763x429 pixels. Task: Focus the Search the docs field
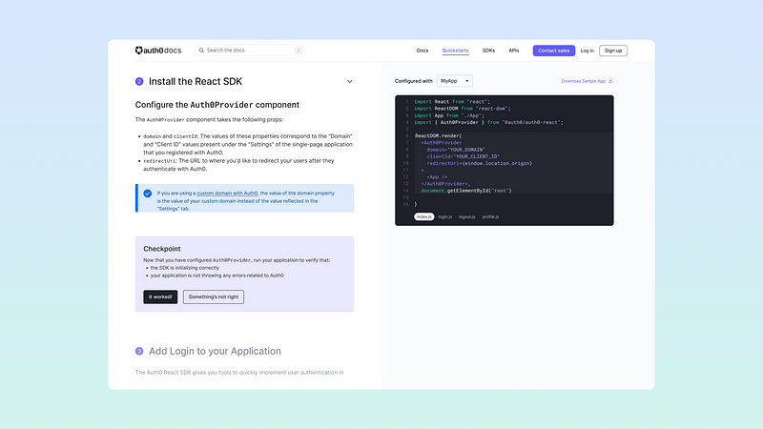click(249, 51)
